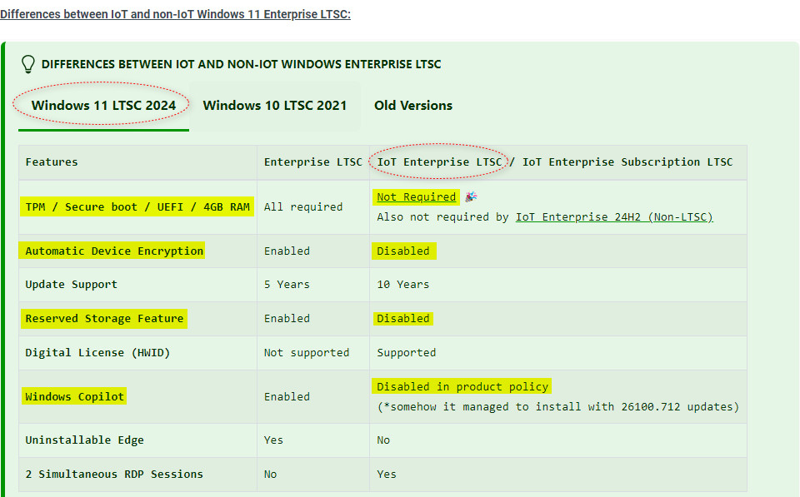800x497 pixels.
Task: Click the 'TPM / Secure boot / UEFI / 4GB RAM' cell
Action: coord(137,207)
